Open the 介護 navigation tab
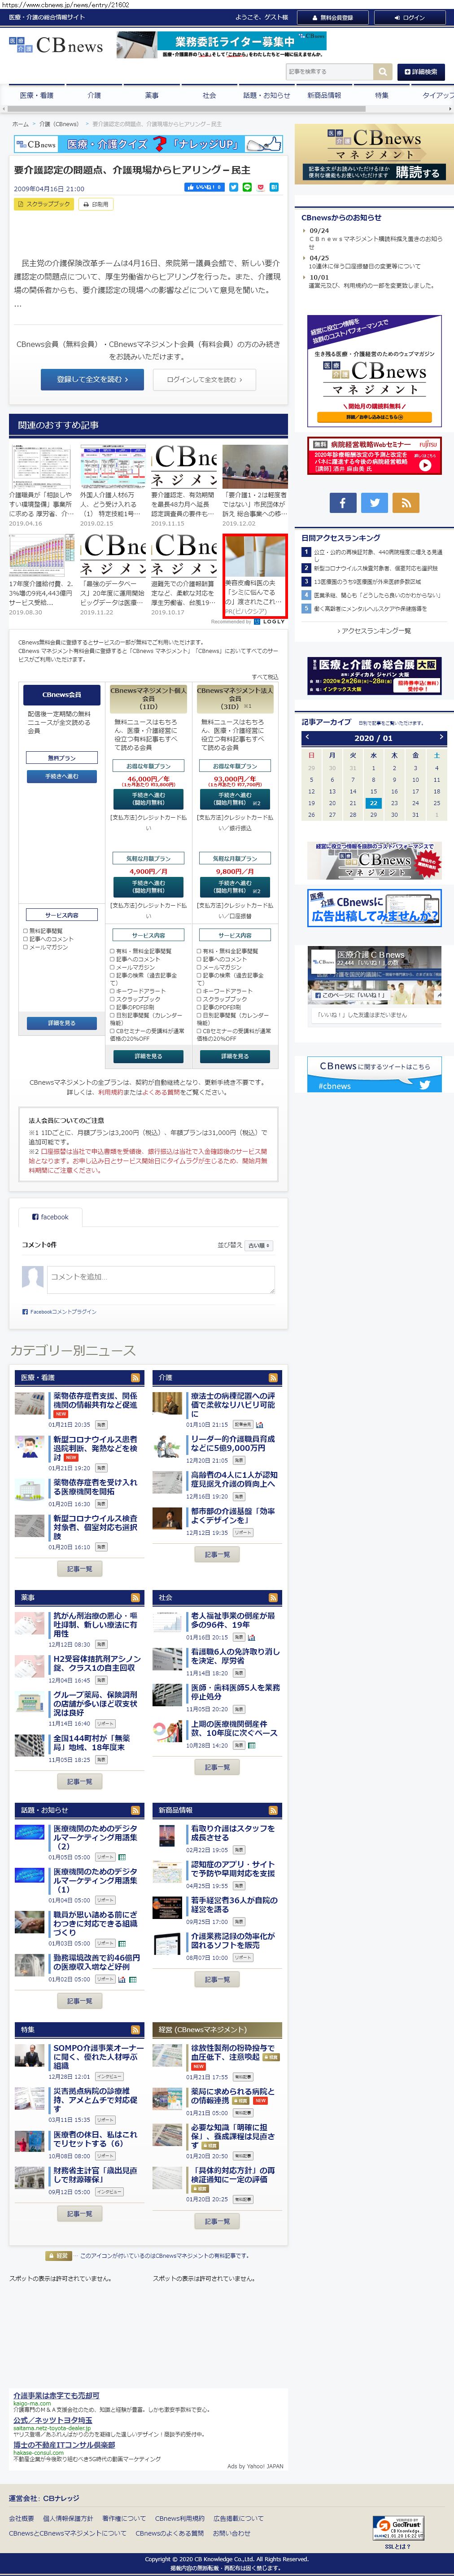This screenshot has width=454, height=2576. (94, 95)
